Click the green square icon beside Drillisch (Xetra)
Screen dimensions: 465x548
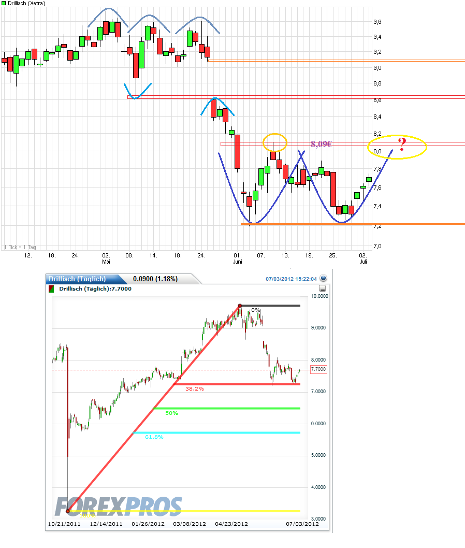(x=4, y=3)
